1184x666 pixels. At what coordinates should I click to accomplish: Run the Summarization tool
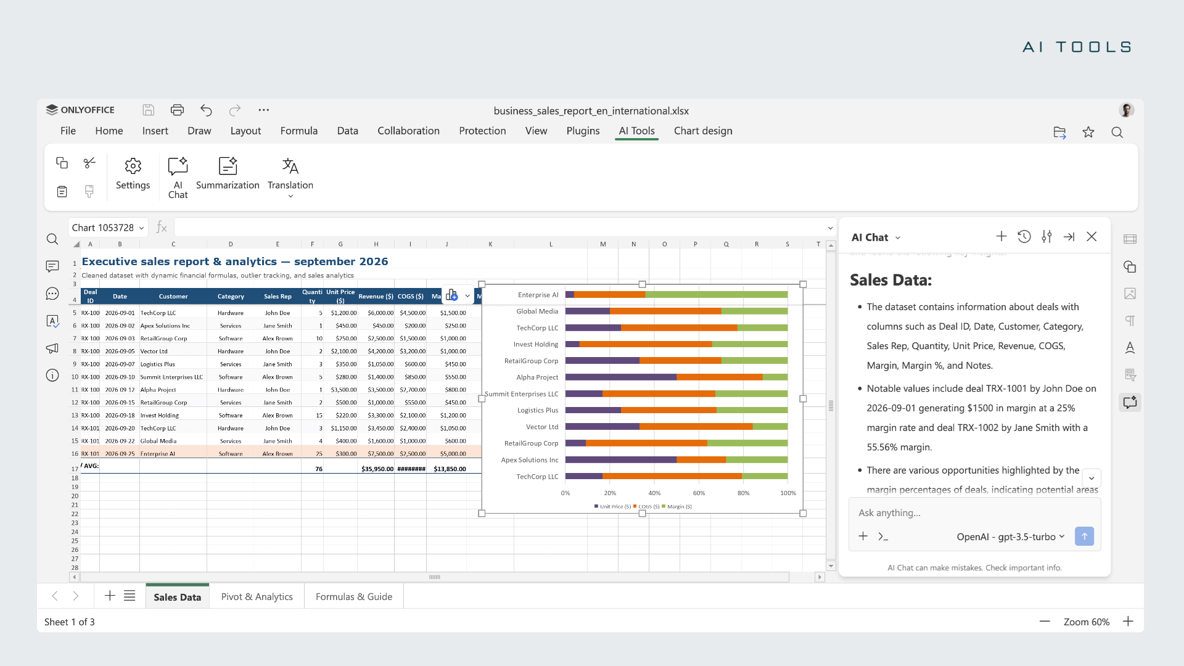(x=228, y=174)
